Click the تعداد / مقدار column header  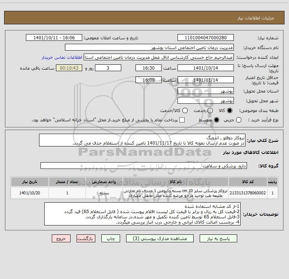67,182
